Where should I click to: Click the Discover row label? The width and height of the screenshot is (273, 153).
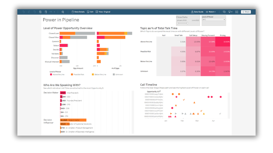click(55, 57)
